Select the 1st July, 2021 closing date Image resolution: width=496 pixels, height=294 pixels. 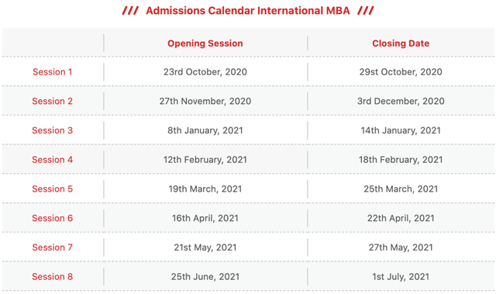(401, 277)
